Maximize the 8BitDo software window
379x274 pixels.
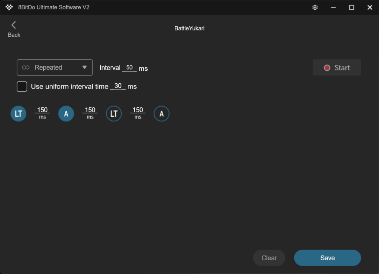pyautogui.click(x=351, y=7)
